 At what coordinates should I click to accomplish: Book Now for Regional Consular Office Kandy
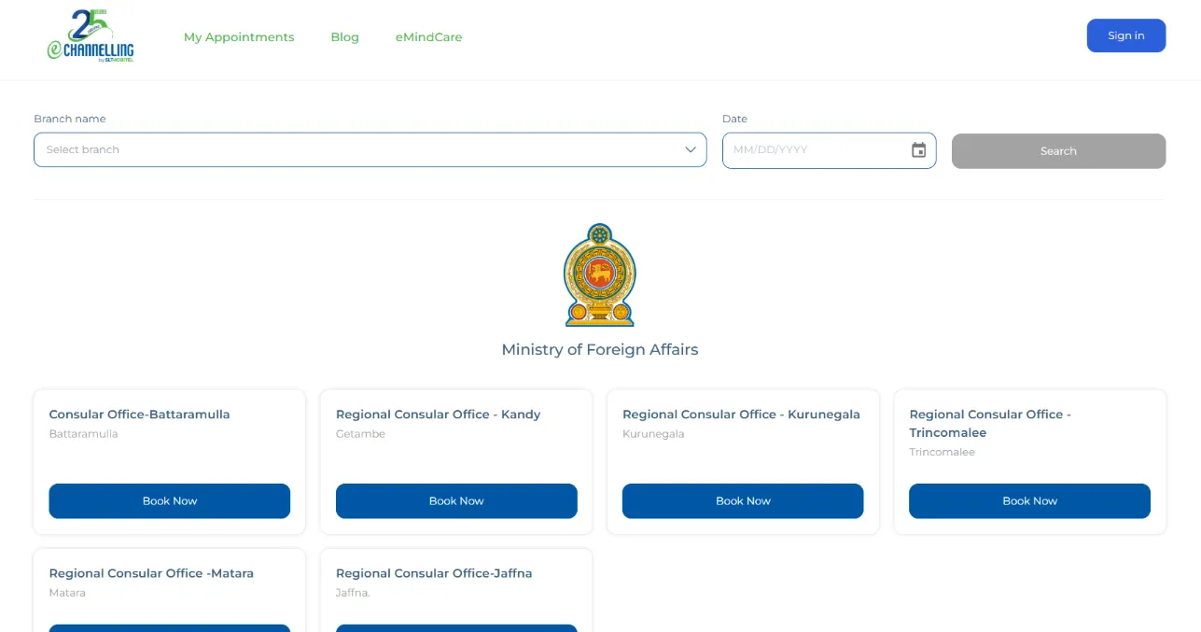point(456,501)
